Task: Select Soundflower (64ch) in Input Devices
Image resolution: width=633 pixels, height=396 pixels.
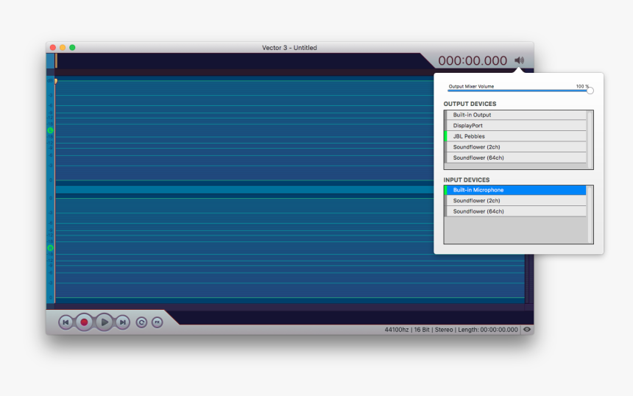Action: coord(515,211)
